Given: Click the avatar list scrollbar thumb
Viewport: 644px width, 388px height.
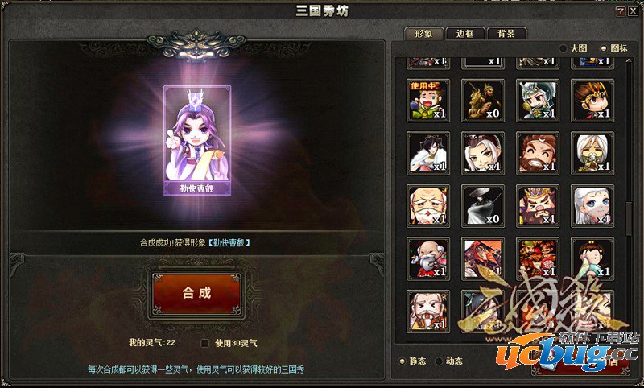Looking at the screenshot, I should 629,219.
